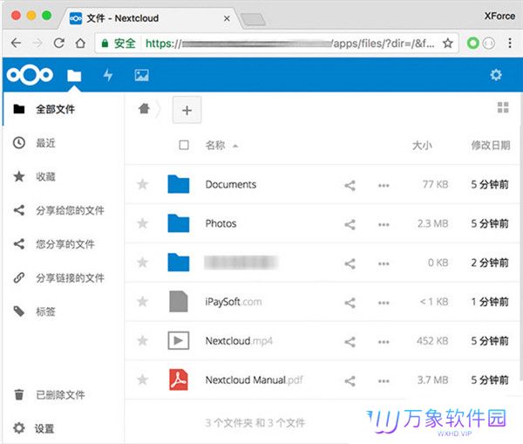Open more actions for blurred-name folder
Image resolution: width=523 pixels, height=444 pixels.
click(384, 263)
